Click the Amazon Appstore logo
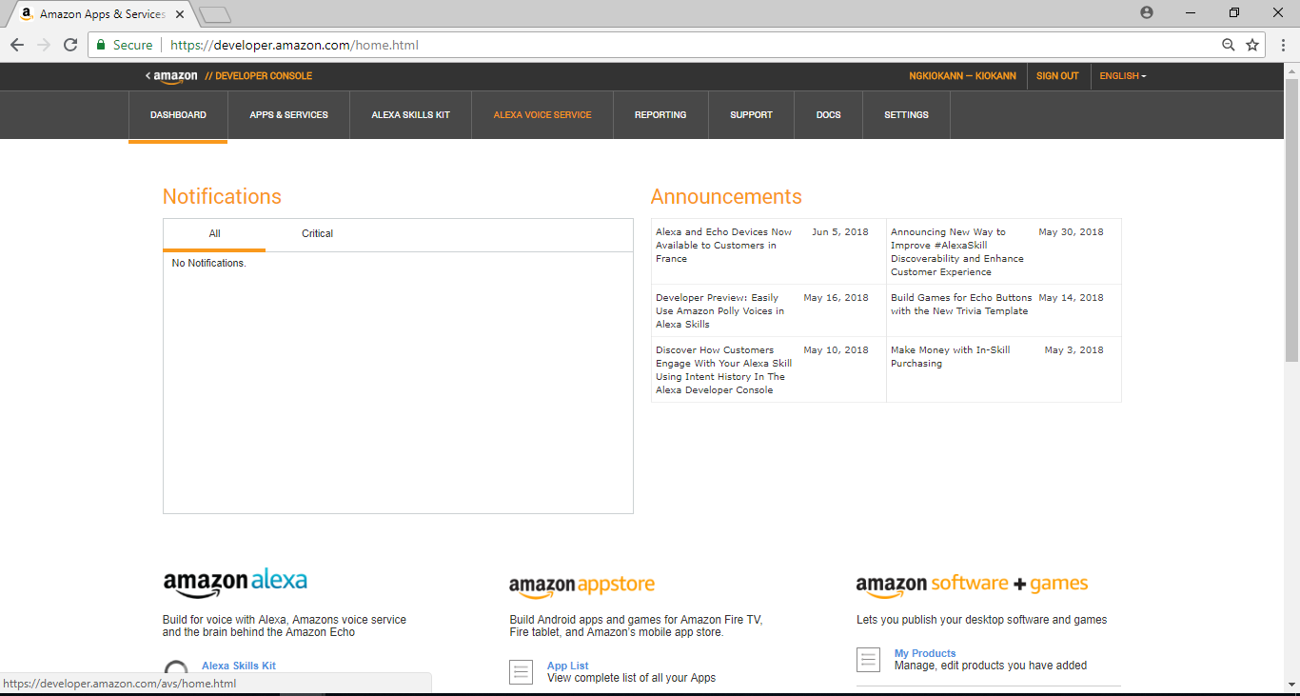 point(582,587)
